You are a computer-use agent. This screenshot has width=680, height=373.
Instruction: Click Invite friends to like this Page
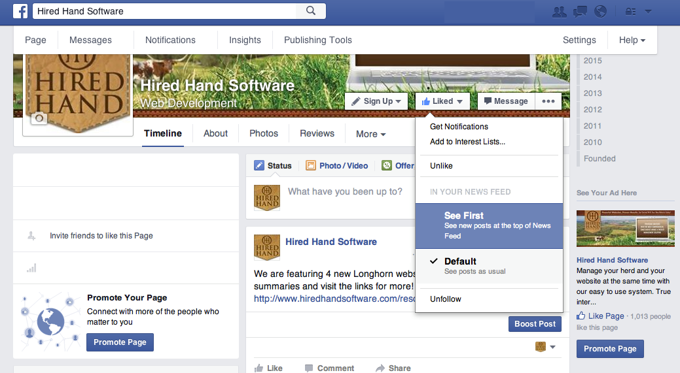[x=101, y=236]
